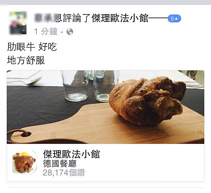The width and height of the screenshot is (211, 193).
Task: Click the 德國餐廳 category label
Action: (60, 163)
